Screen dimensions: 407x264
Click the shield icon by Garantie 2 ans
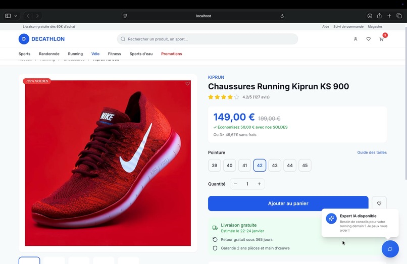pos(215,248)
